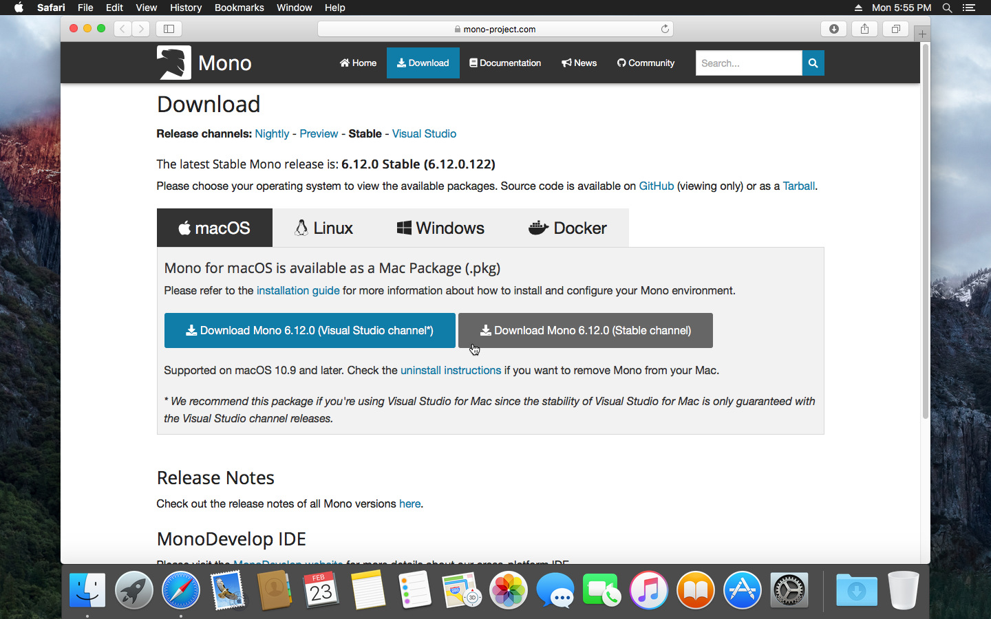Image resolution: width=991 pixels, height=619 pixels.
Task: Open the Documentation nav item
Action: (x=505, y=63)
